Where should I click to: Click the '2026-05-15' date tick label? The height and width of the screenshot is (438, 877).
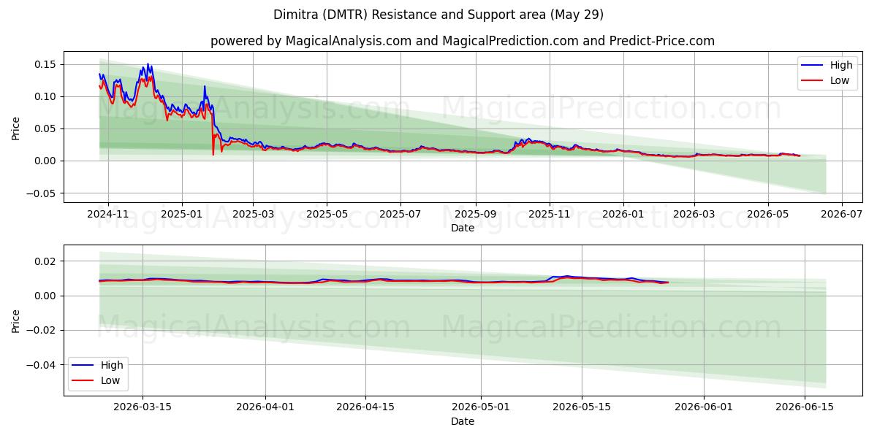coord(582,408)
